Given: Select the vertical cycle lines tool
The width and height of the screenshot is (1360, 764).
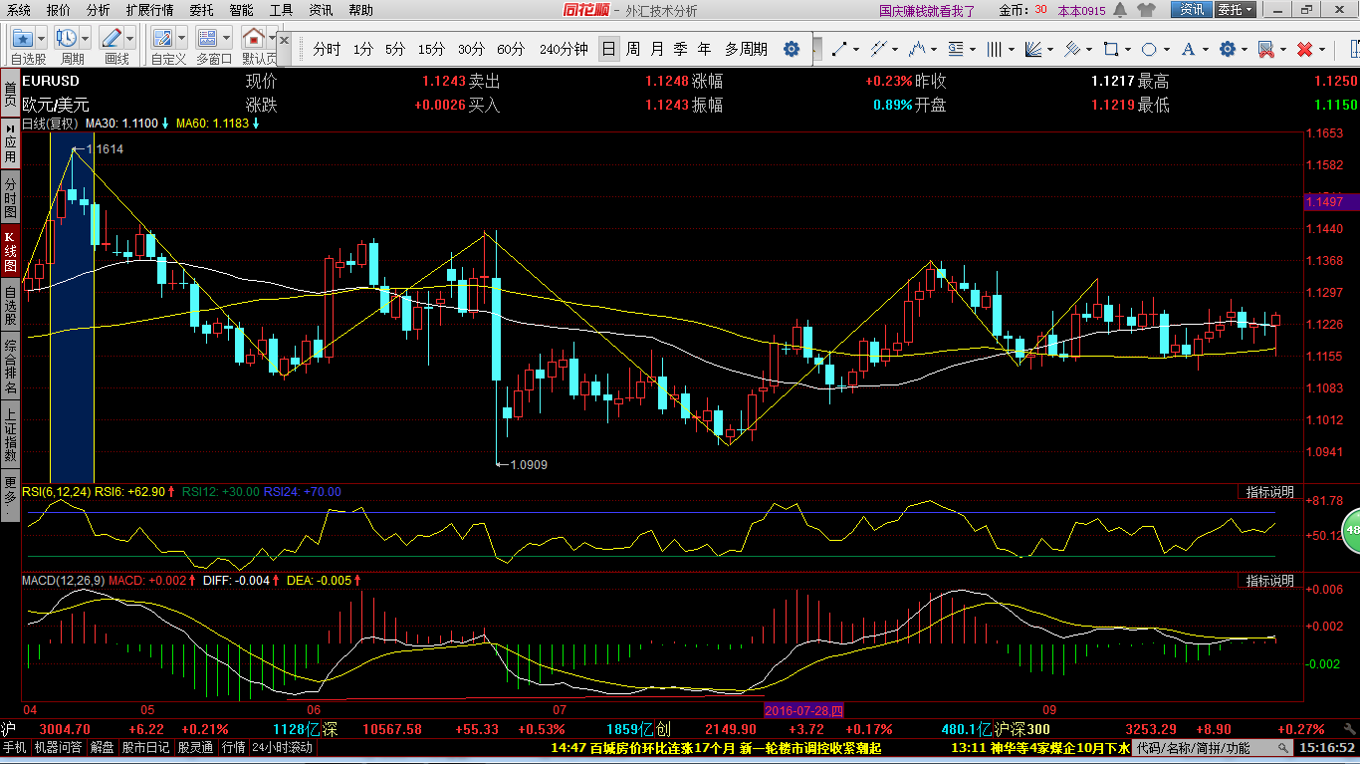Looking at the screenshot, I should 995,49.
